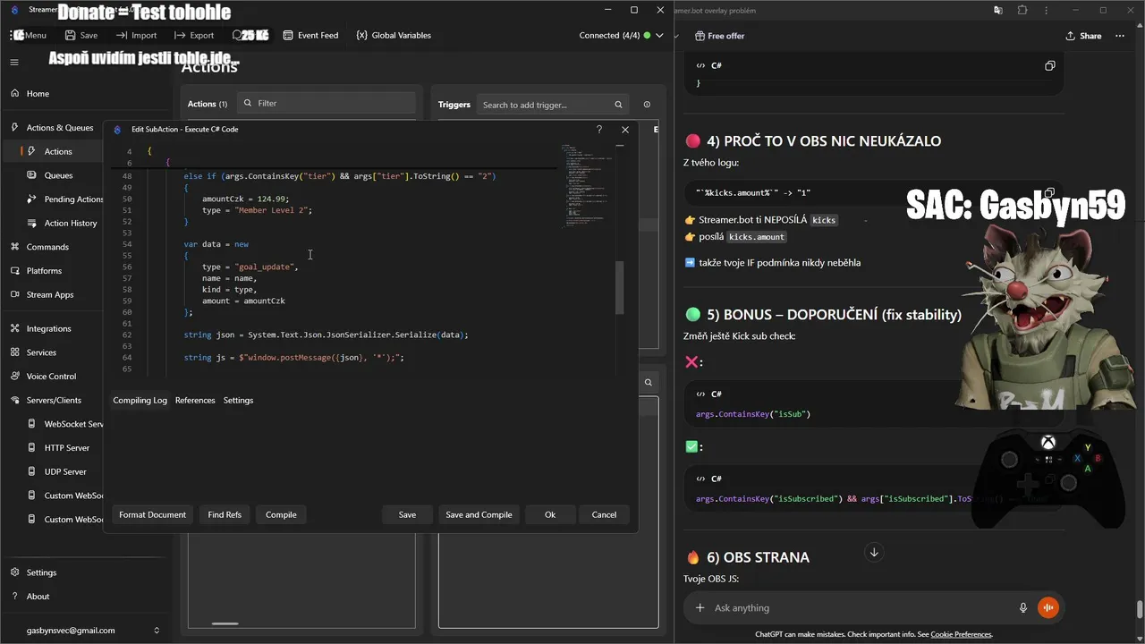Viewport: 1145px width, 644px height.
Task: Click the Compile button
Action: tap(281, 515)
